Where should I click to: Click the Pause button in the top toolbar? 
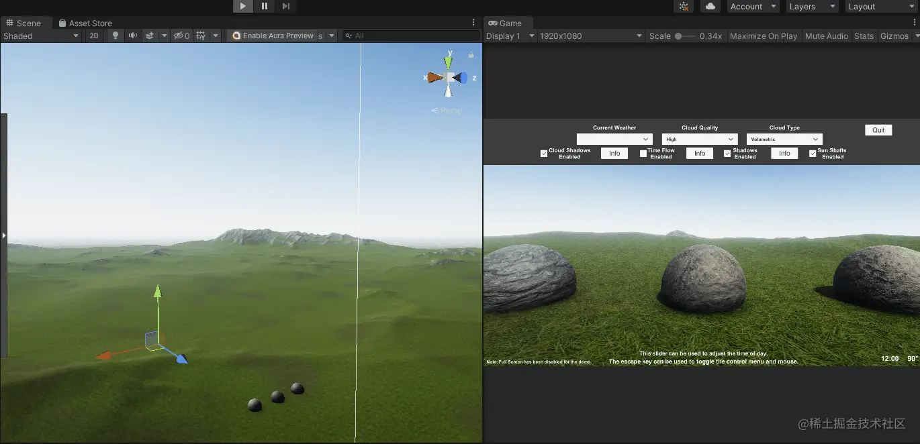click(265, 6)
